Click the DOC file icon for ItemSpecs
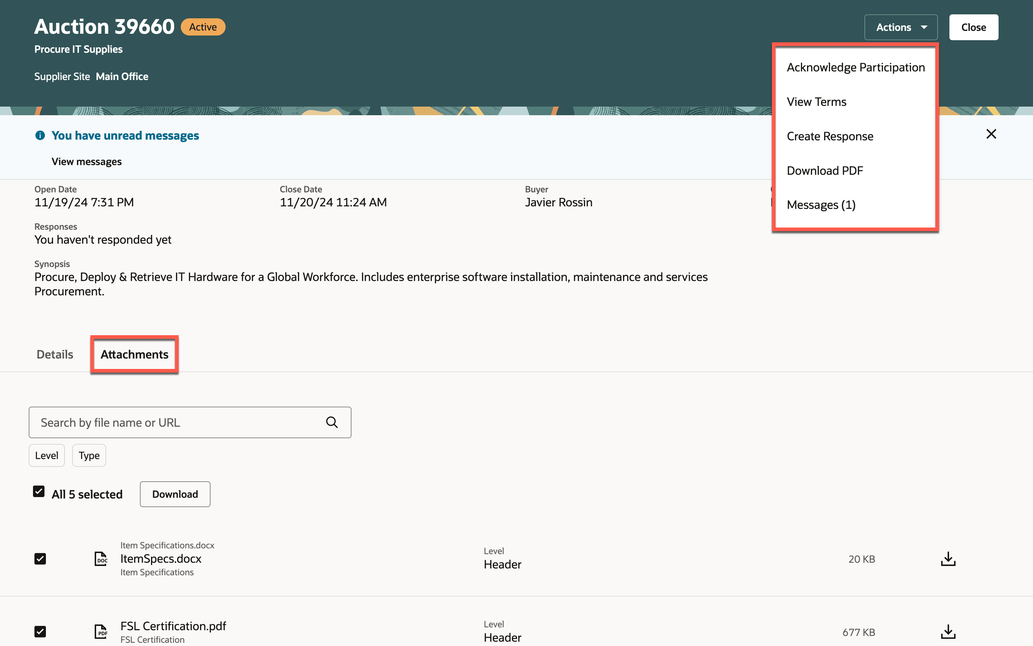The image size is (1033, 646). pos(101,559)
